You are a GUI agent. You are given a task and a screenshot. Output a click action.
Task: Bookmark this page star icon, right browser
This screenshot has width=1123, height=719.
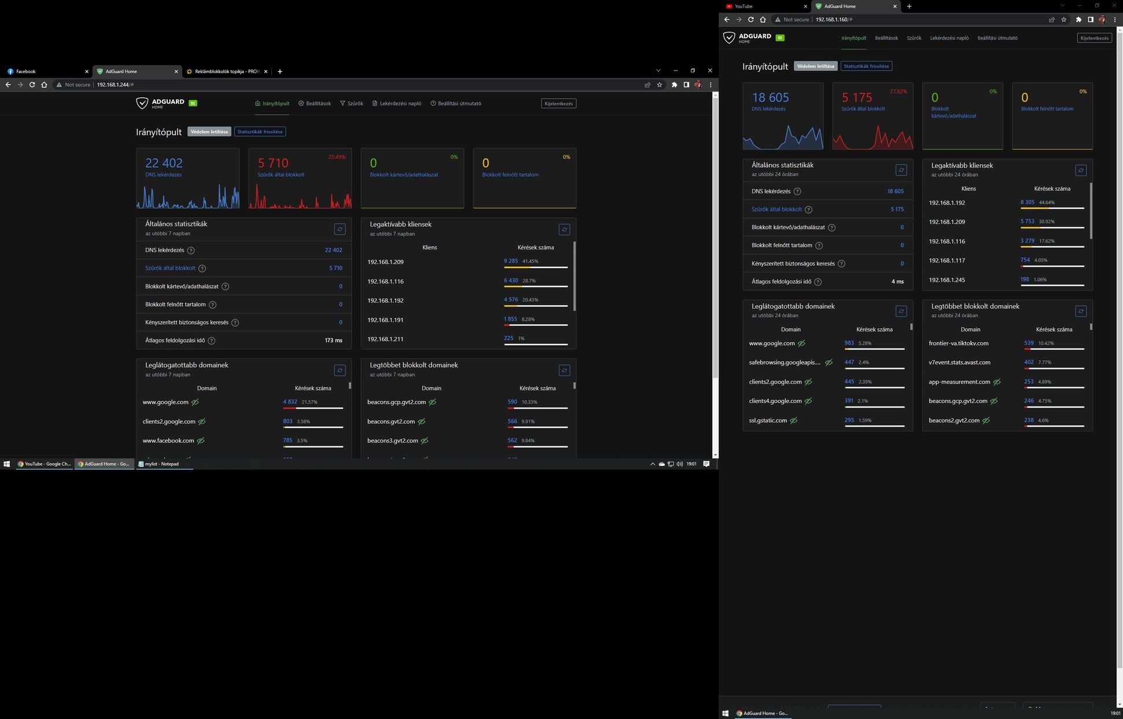click(x=1063, y=20)
